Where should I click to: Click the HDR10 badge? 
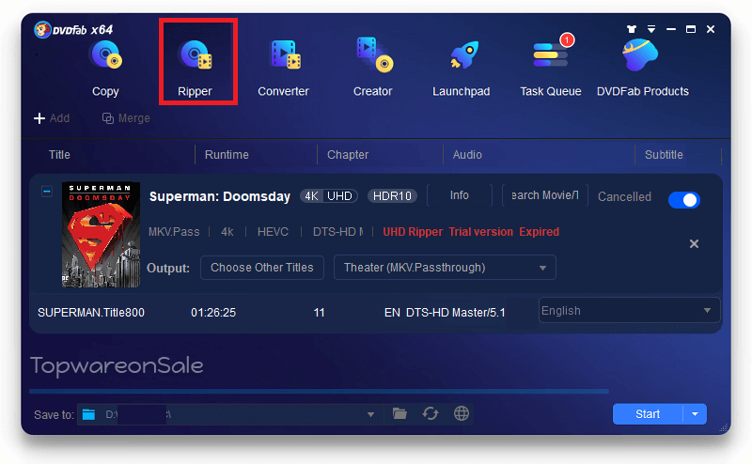click(392, 196)
